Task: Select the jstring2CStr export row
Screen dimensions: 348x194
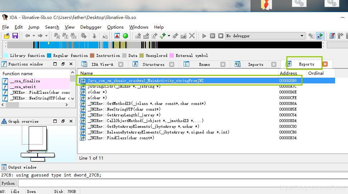Action: click(207, 87)
